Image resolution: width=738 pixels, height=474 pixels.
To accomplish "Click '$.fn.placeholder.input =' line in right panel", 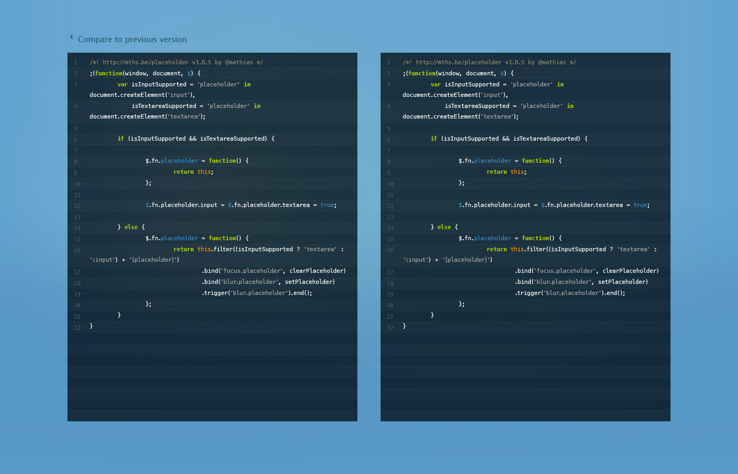I will click(554, 205).
